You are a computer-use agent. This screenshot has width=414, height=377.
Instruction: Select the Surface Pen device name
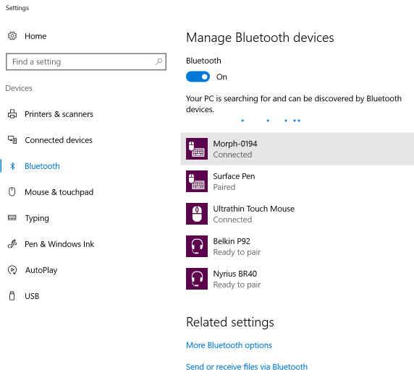(234, 176)
